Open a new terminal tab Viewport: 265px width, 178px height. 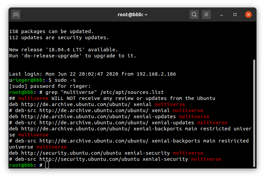pyautogui.click(x=16, y=15)
